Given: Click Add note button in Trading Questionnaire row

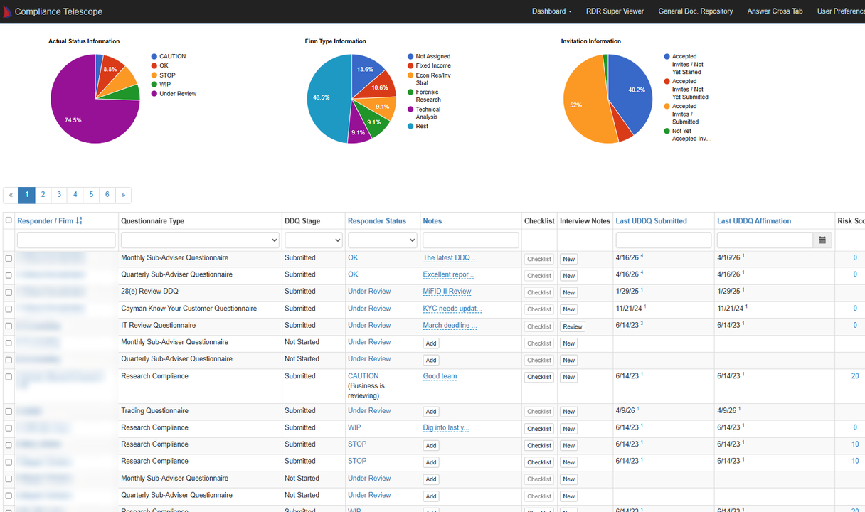Looking at the screenshot, I should pos(431,412).
